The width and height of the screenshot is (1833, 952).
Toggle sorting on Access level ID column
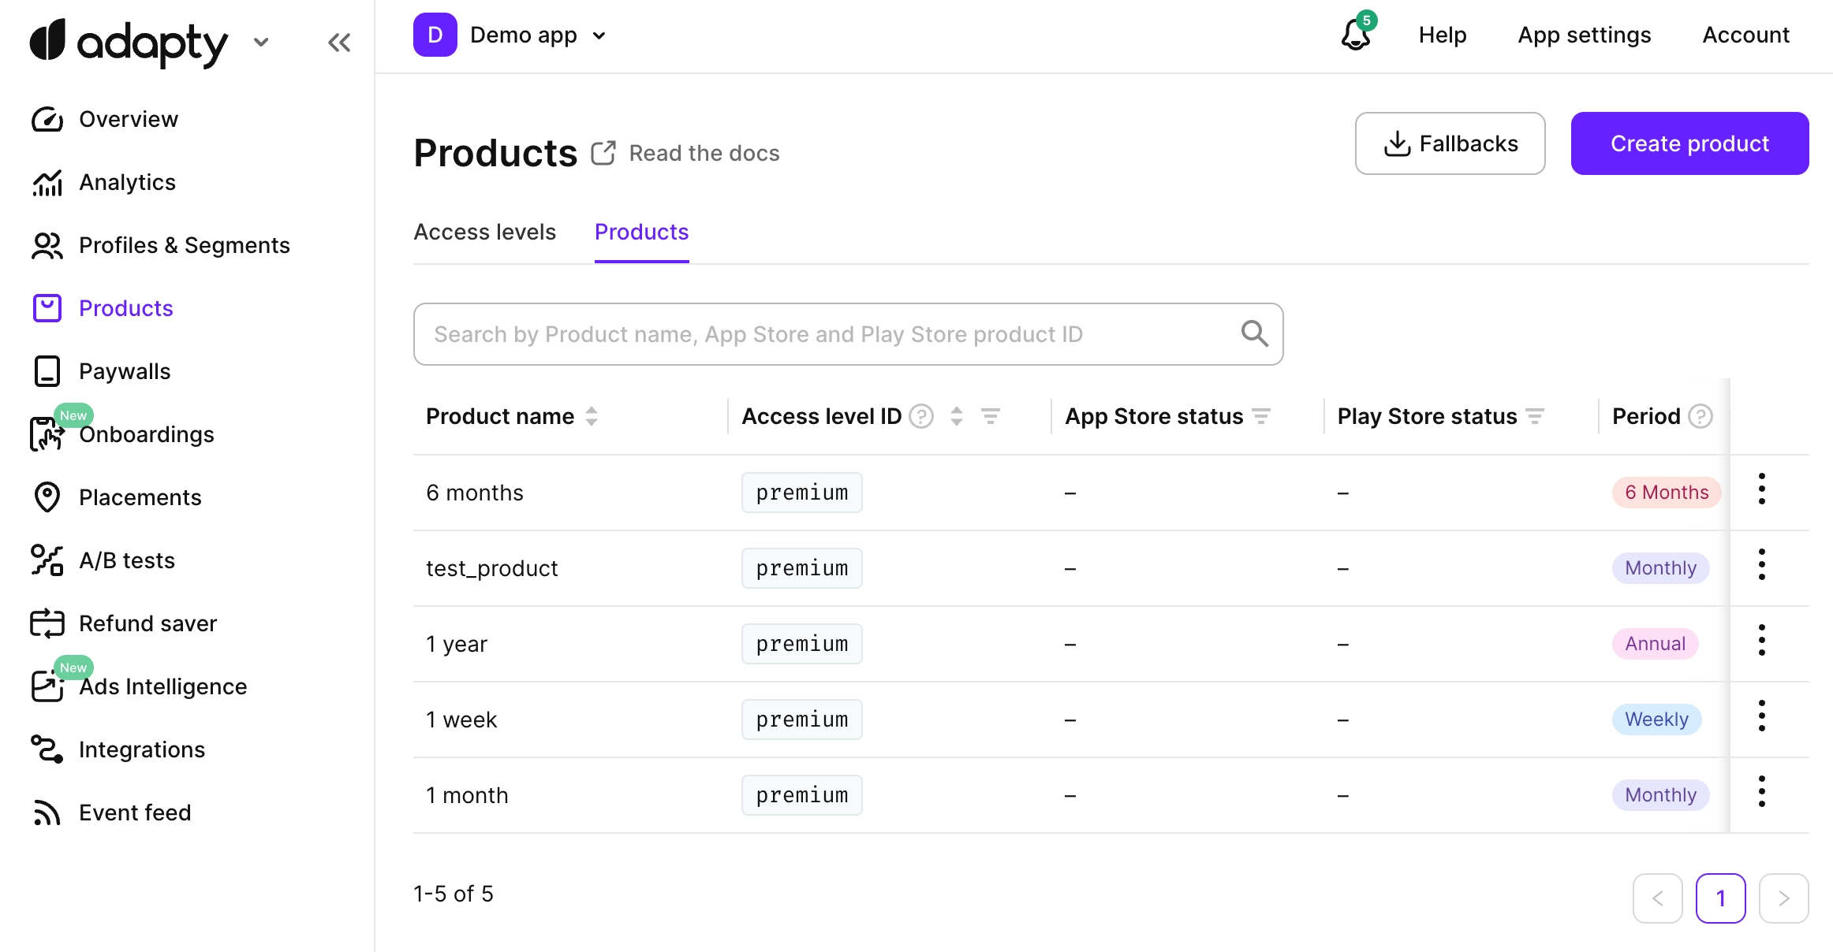pyautogui.click(x=956, y=416)
